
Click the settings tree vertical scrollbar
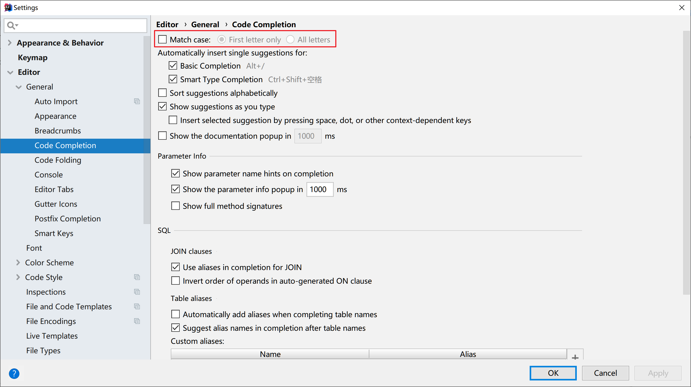tap(147, 129)
